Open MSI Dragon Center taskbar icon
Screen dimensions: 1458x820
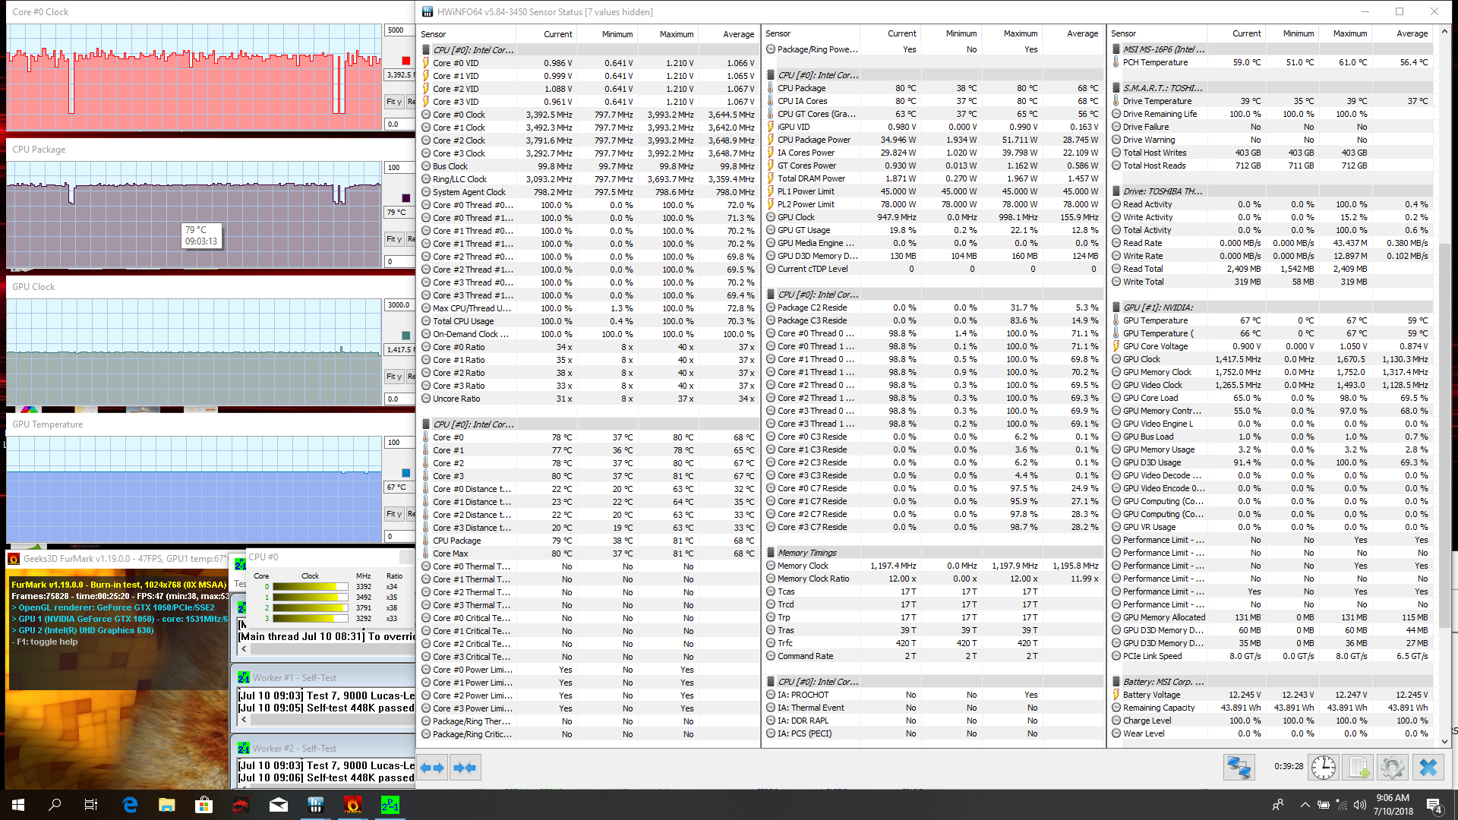click(x=241, y=805)
